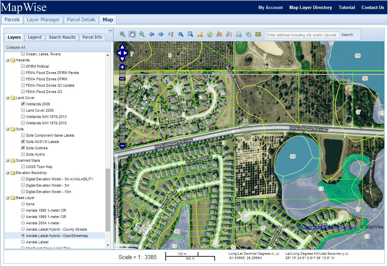Open the Map Layer Directory link
The width and height of the screenshot is (388, 267).
[x=310, y=7]
